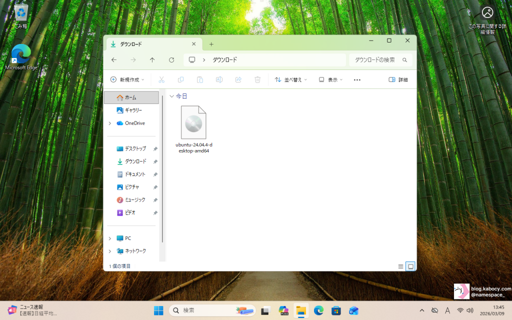Screen dimensions: 512x320
Task: Click the Share icon in toolbar
Action: [238, 79]
